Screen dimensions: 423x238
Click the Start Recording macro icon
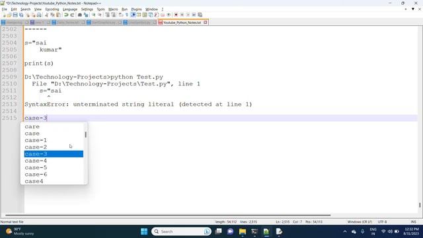click(176, 15)
